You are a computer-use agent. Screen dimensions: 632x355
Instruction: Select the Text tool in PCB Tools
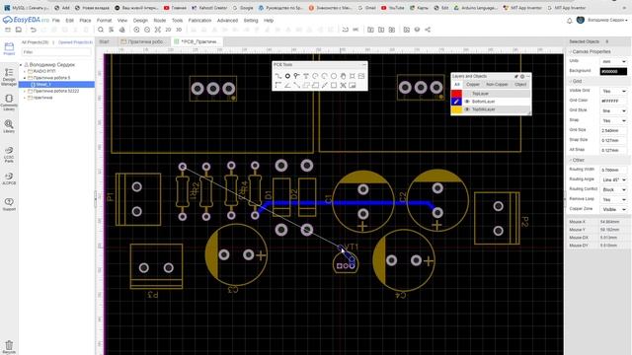(x=306, y=76)
